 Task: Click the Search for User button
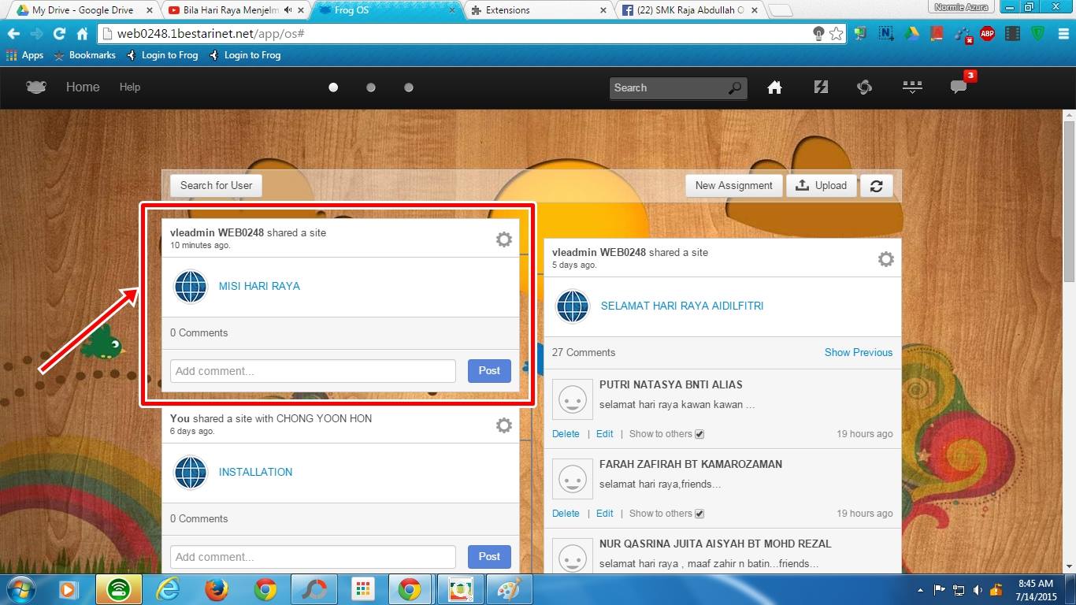[x=216, y=186]
